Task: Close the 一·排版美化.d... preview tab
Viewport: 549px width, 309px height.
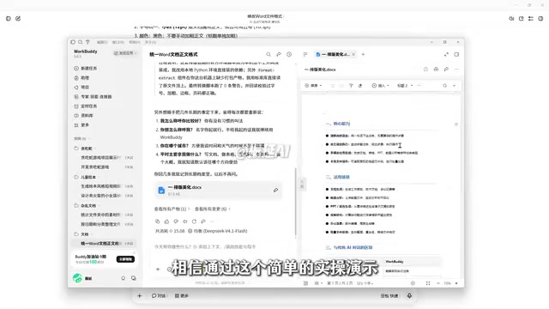Action: (x=353, y=54)
